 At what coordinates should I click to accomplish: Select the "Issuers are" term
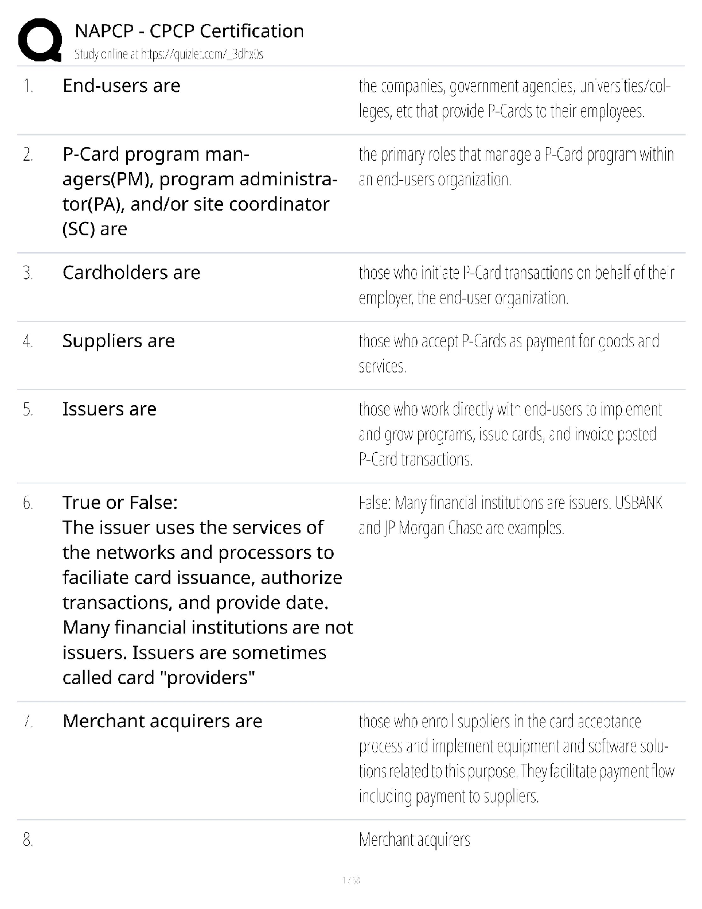point(110,409)
